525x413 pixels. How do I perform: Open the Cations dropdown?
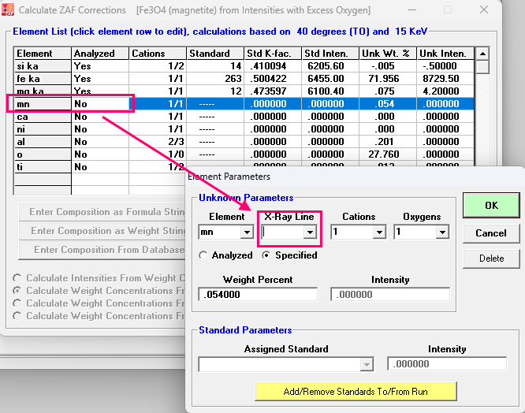click(x=379, y=233)
